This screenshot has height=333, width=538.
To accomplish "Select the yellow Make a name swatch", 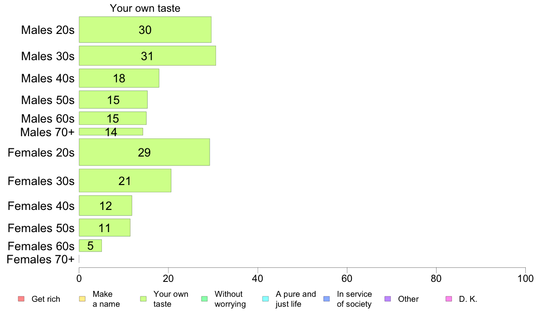I will pos(82,299).
